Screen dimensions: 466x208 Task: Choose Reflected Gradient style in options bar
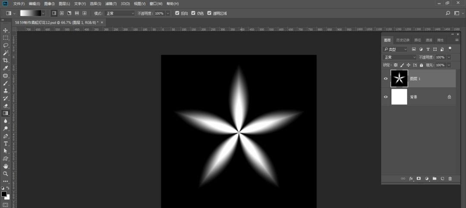click(x=77, y=13)
